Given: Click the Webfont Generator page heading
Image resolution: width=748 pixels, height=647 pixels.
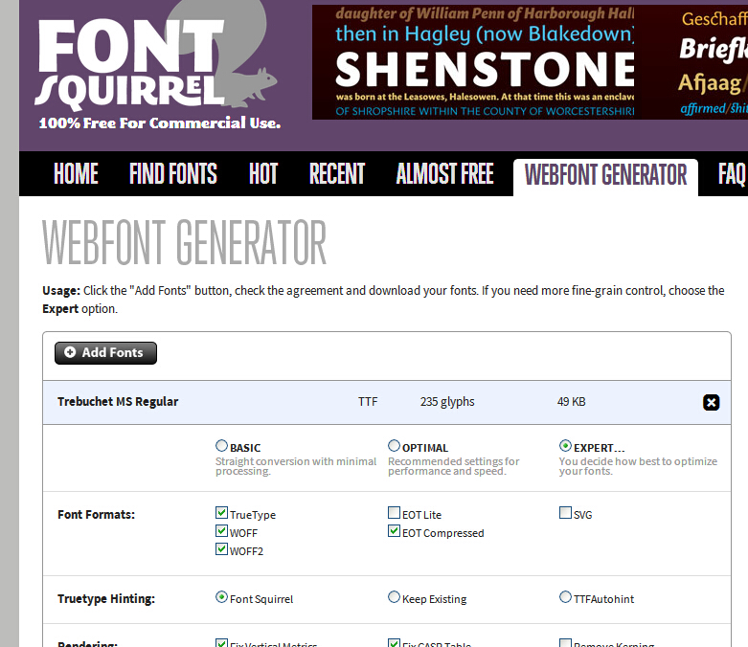Looking at the screenshot, I should [x=185, y=243].
